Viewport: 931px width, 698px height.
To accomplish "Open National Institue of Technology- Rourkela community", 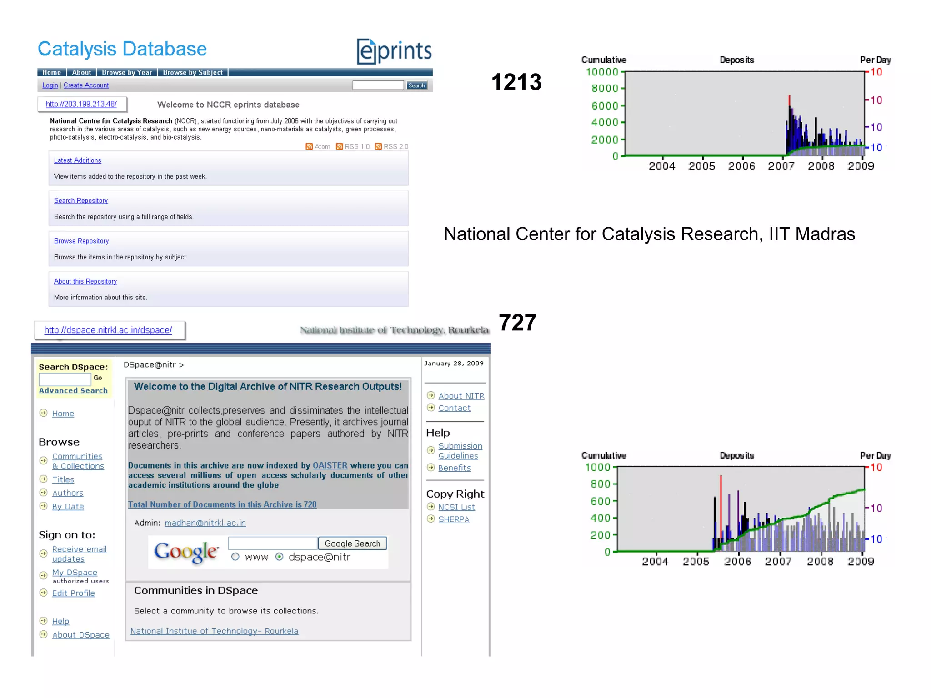I will [x=215, y=631].
